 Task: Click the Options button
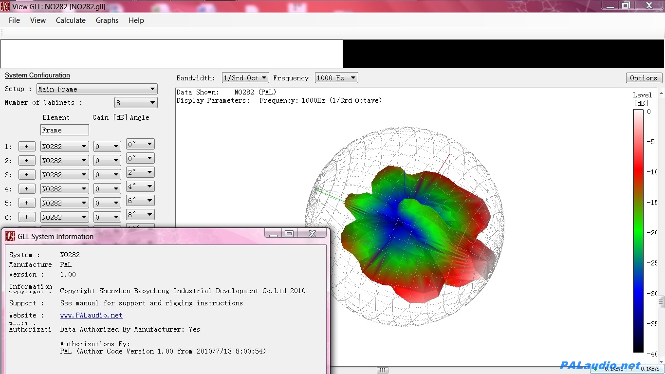click(644, 78)
